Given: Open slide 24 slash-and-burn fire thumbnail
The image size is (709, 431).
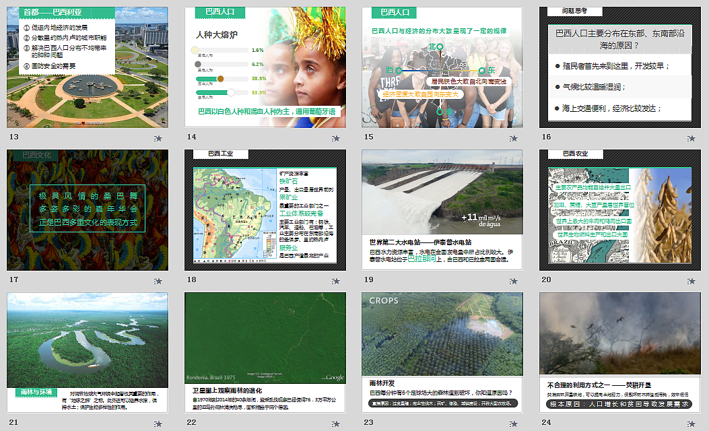Looking at the screenshot, I should [620, 352].
